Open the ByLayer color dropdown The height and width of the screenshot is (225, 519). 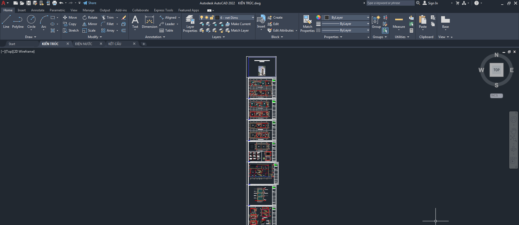tap(368, 18)
